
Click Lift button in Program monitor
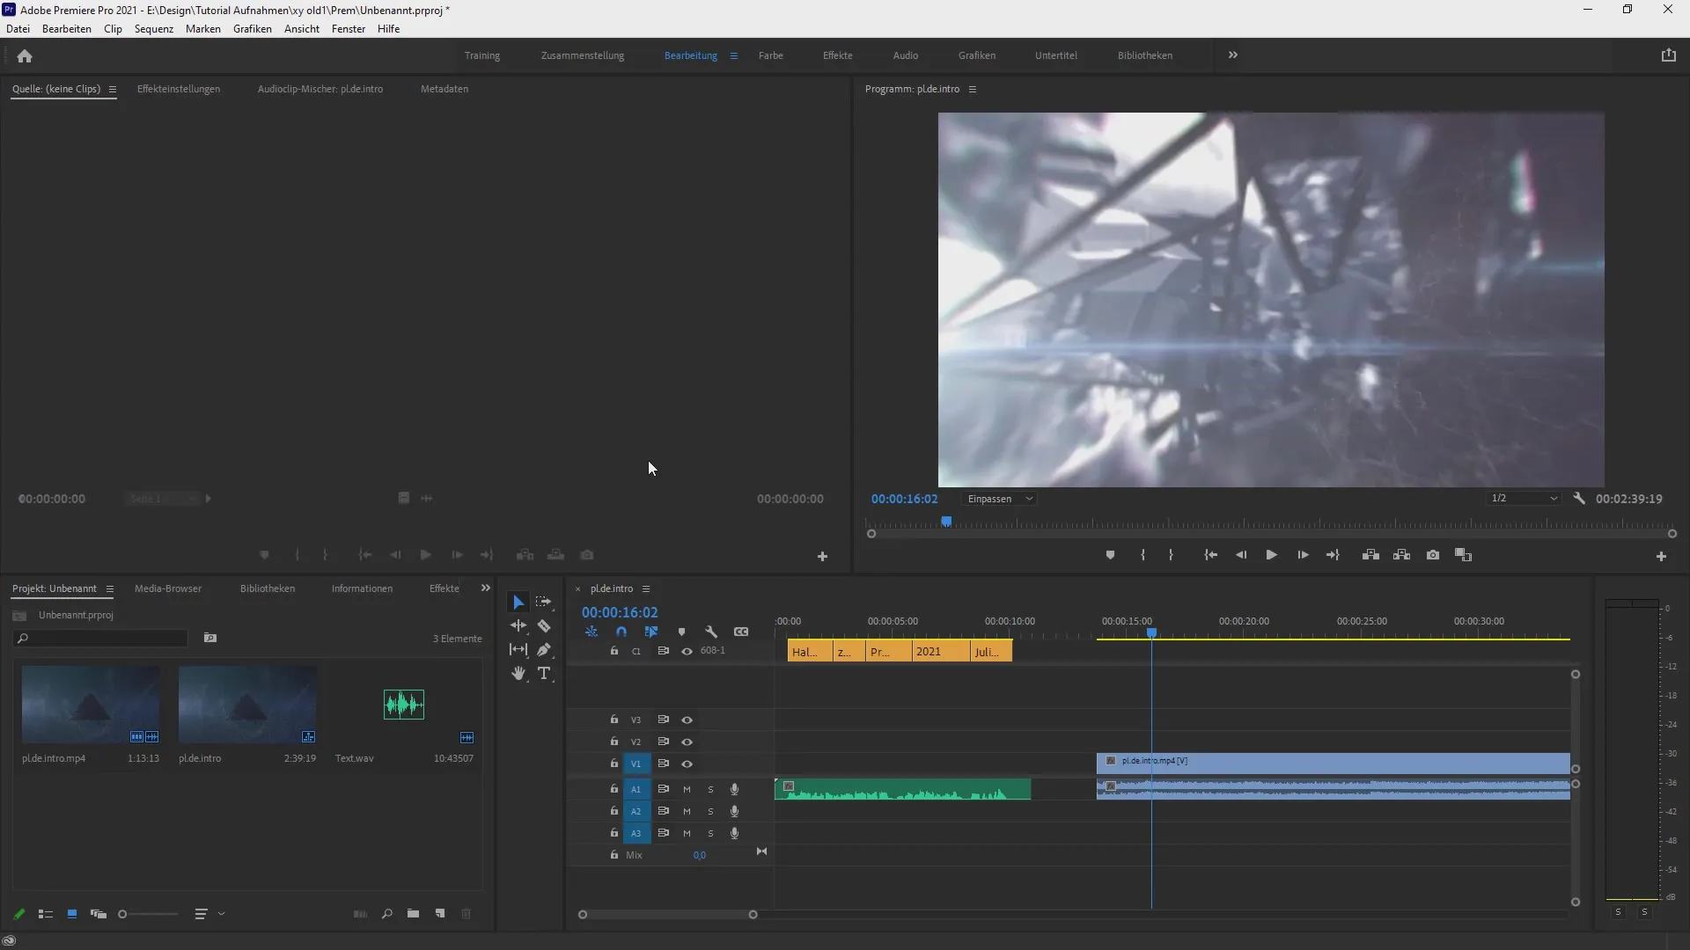click(x=1370, y=555)
